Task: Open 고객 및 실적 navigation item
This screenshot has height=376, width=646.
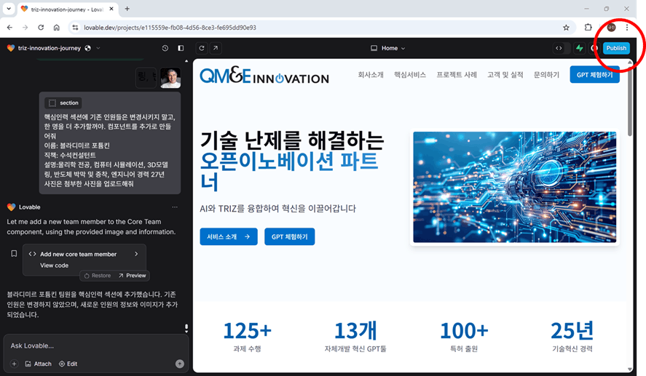Action: 505,74
